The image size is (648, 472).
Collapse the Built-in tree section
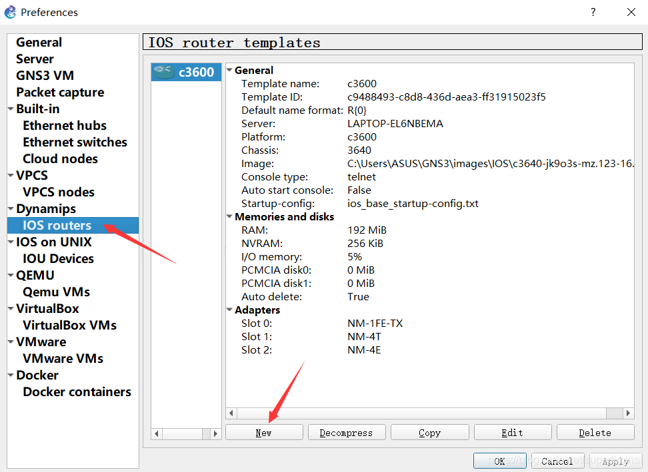(11, 109)
